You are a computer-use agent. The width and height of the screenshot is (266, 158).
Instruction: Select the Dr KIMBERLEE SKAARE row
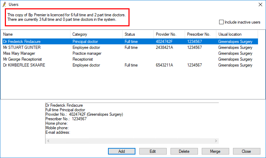[130, 65]
